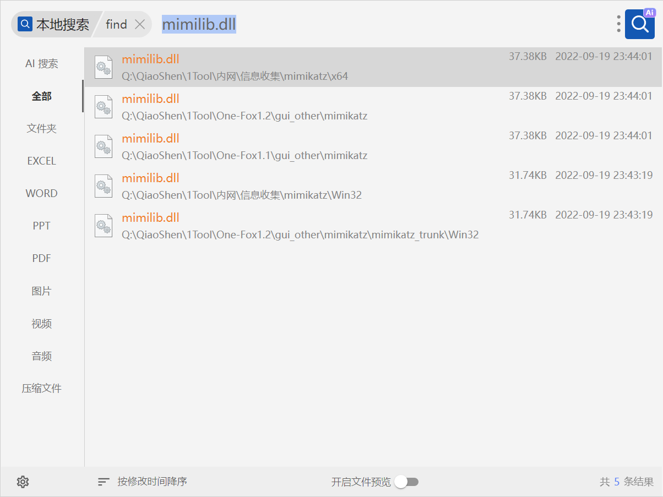
Task: Open mimilib.dll in One-Fox1.1 folder
Action: pyautogui.click(x=150, y=139)
